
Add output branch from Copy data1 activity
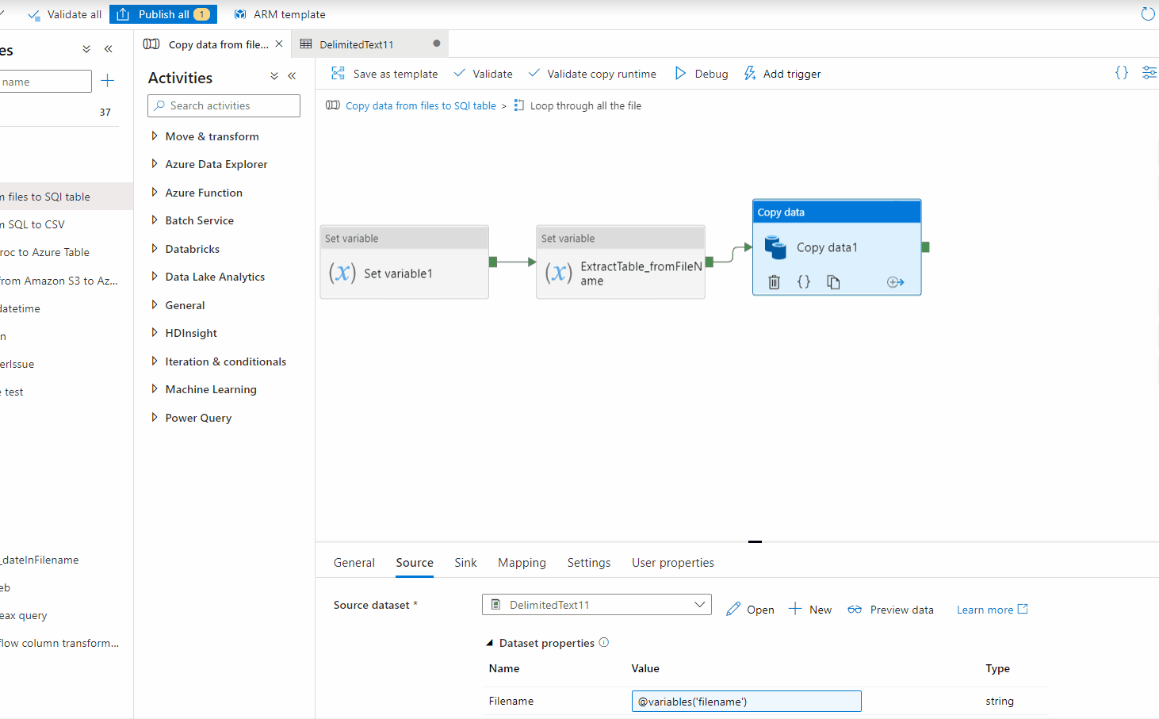coord(894,281)
